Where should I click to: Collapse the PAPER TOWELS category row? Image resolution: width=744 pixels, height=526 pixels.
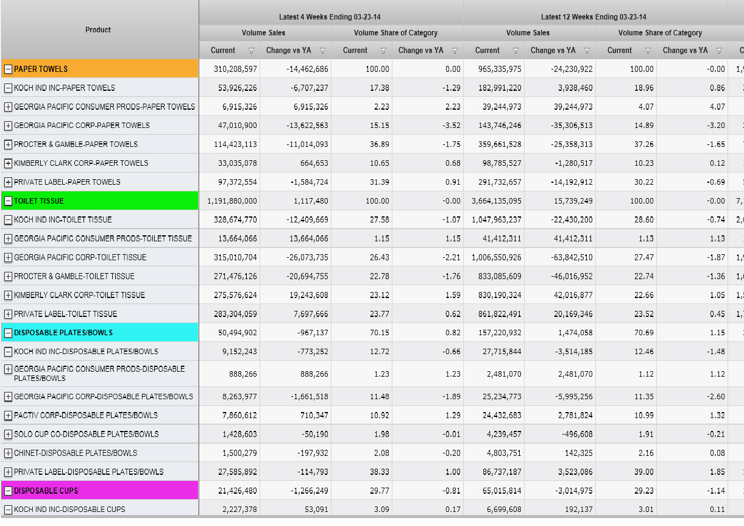pos(9,69)
